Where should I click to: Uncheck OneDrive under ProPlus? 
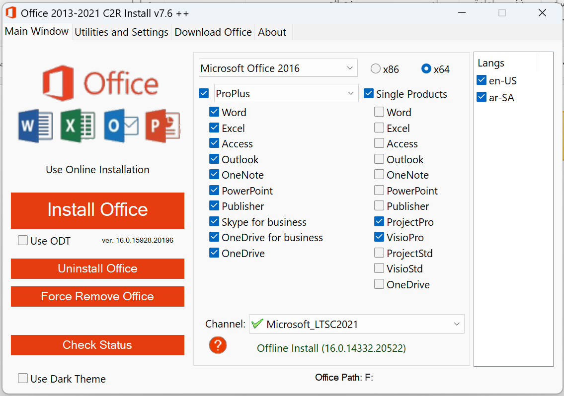click(x=214, y=253)
